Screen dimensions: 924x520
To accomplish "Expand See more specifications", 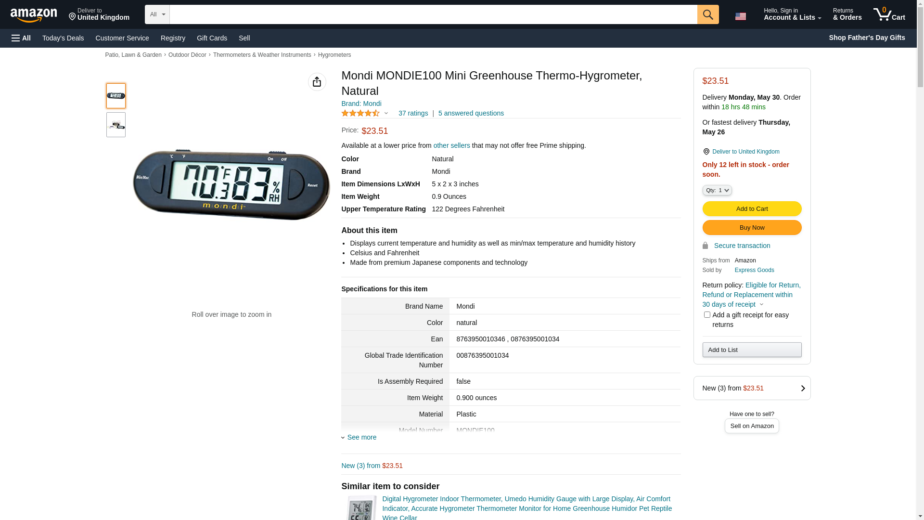I will click(x=359, y=437).
